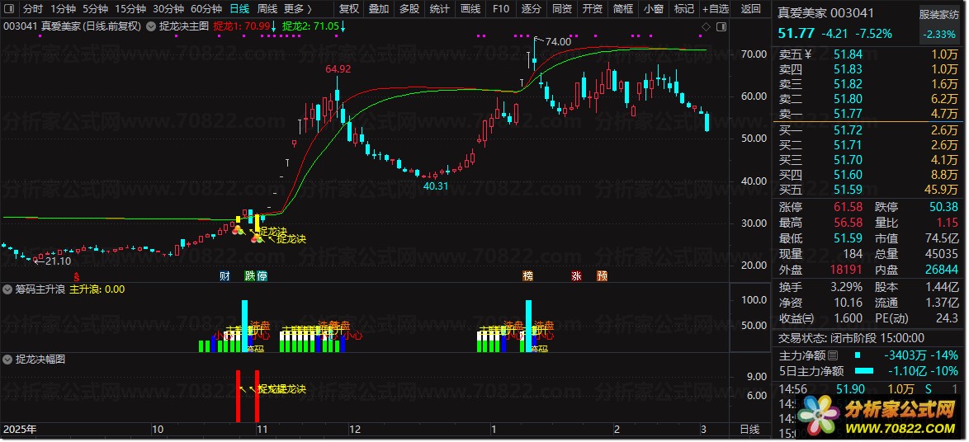Activate the 画线 drawing tool
This screenshot has width=969, height=442.
click(470, 9)
